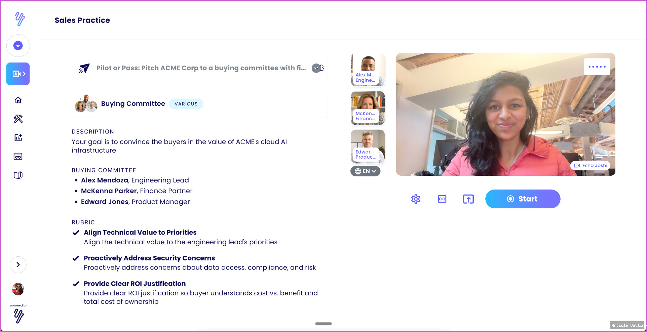Open the round purple dropdown at sidebar top
Screen dimensions: 647x332
[x=18, y=46]
